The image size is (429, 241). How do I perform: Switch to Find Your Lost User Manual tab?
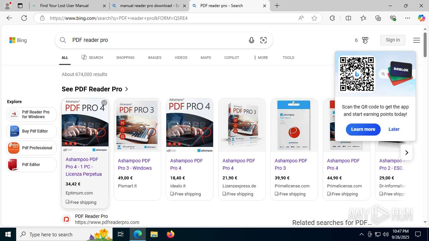(69, 6)
